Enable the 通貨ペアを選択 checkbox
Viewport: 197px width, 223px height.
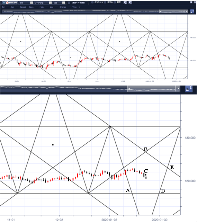(69, 3)
